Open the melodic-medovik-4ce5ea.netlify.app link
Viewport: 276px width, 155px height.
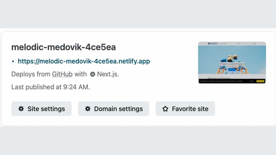point(84,61)
